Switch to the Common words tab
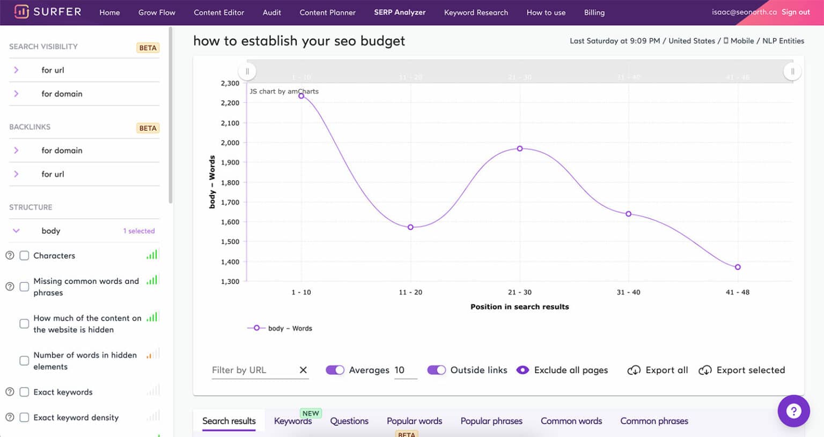This screenshot has width=824, height=437. click(x=571, y=421)
